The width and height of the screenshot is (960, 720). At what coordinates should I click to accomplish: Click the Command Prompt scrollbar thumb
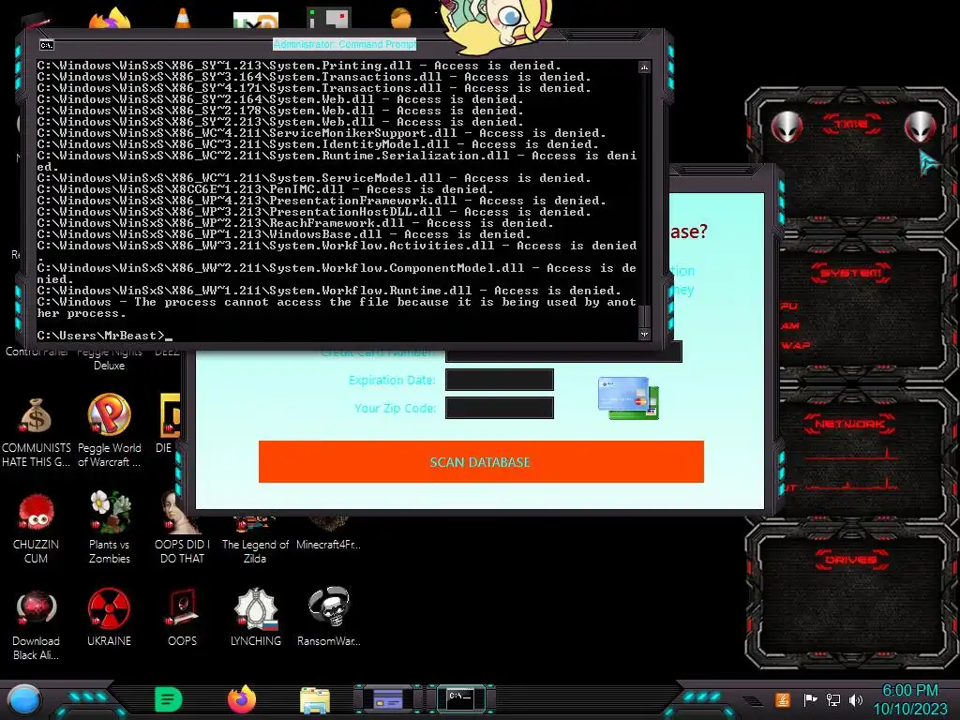[644, 317]
